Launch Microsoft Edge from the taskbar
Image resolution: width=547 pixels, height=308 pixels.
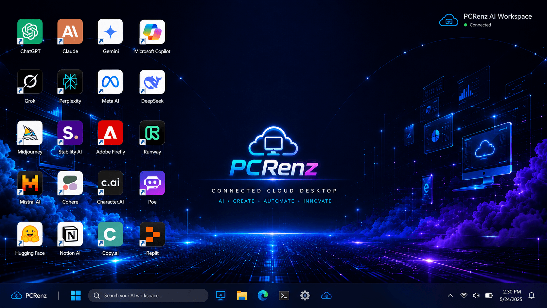[263, 296]
